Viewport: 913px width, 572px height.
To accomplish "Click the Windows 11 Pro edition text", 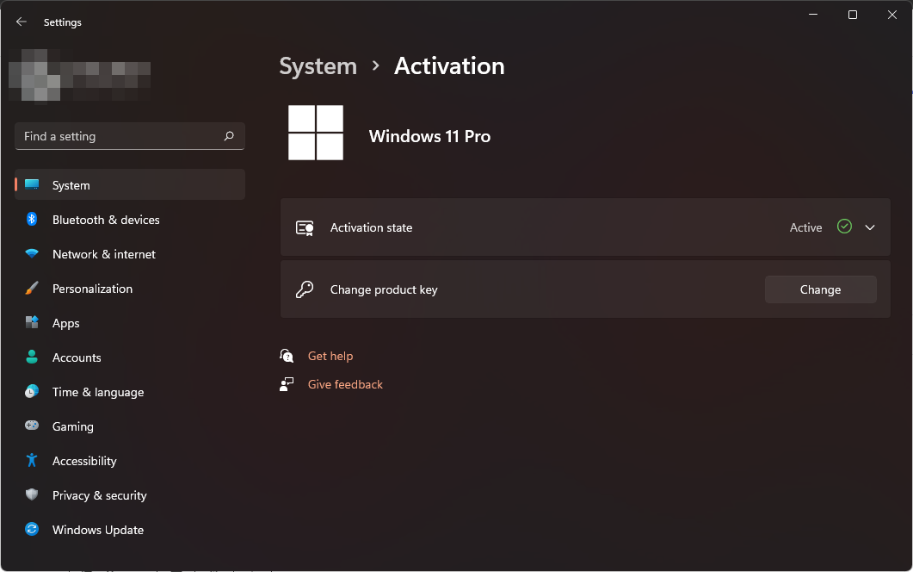I will click(x=429, y=136).
